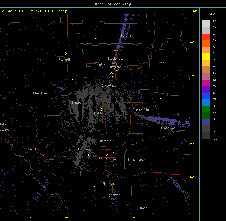Click the Ponoka town label
Screen dimensions: 226x221
click(x=126, y=36)
